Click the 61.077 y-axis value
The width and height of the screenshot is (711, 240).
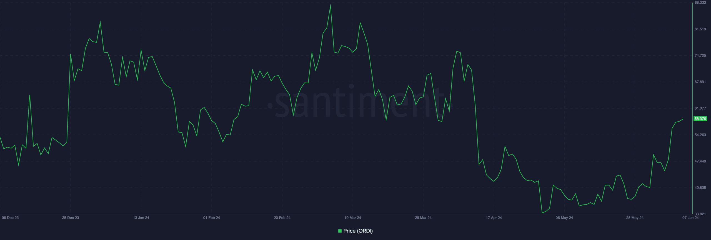[700, 108]
